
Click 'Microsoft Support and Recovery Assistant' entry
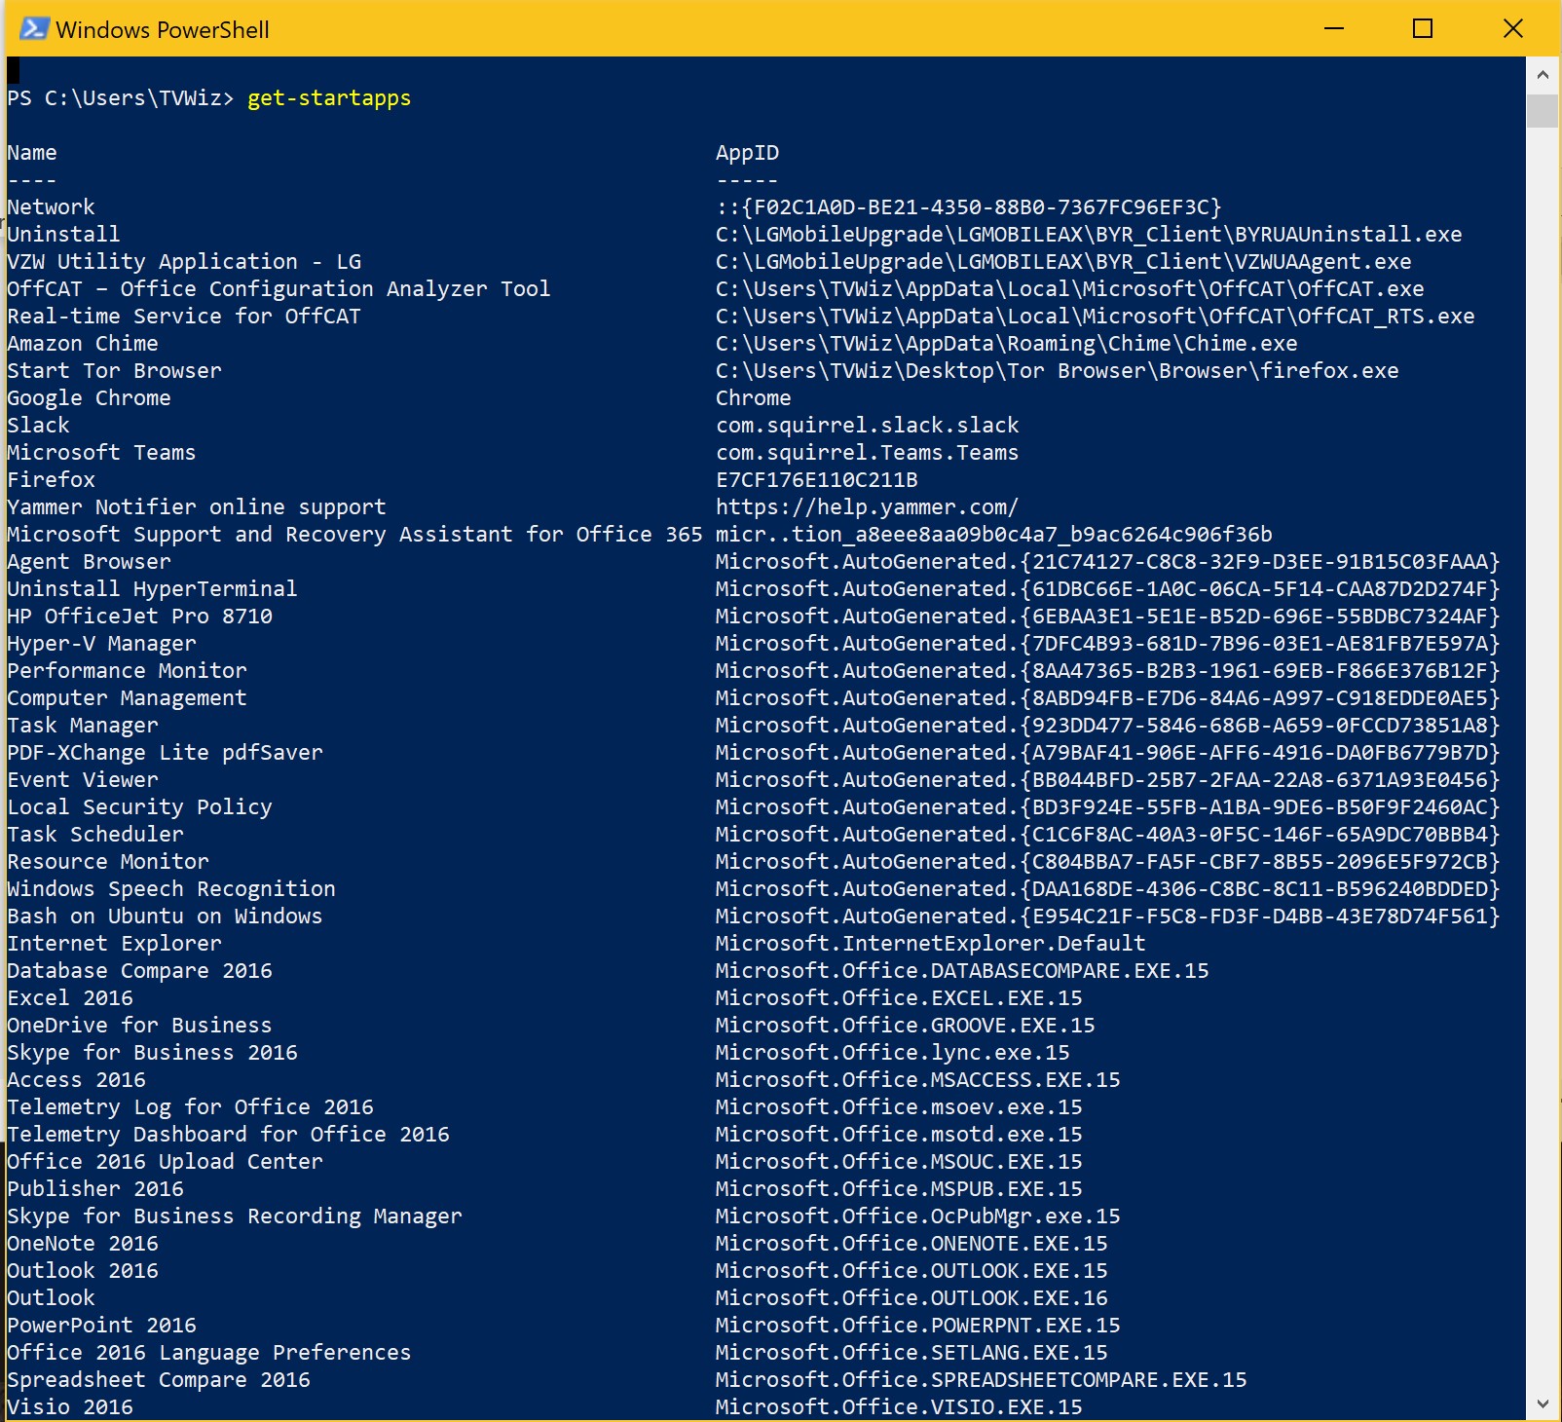pos(354,535)
